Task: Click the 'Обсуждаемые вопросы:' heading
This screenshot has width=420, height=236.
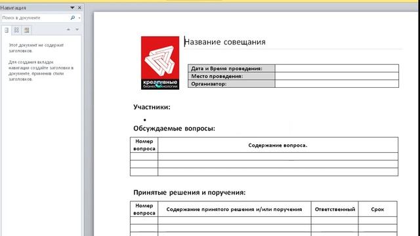Action: click(x=174, y=128)
